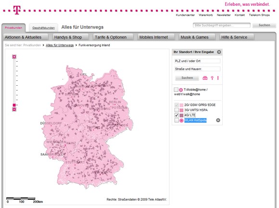
Task: Click SAARBRÜCKEN on the coverage map
Action: click(x=53, y=155)
